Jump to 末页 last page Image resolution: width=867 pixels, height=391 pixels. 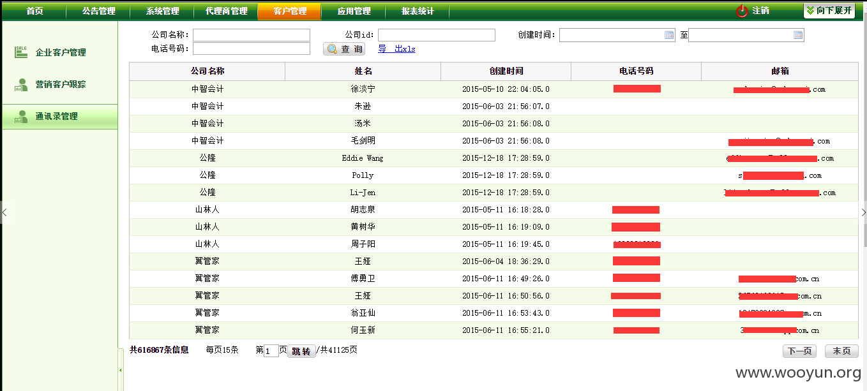(841, 351)
